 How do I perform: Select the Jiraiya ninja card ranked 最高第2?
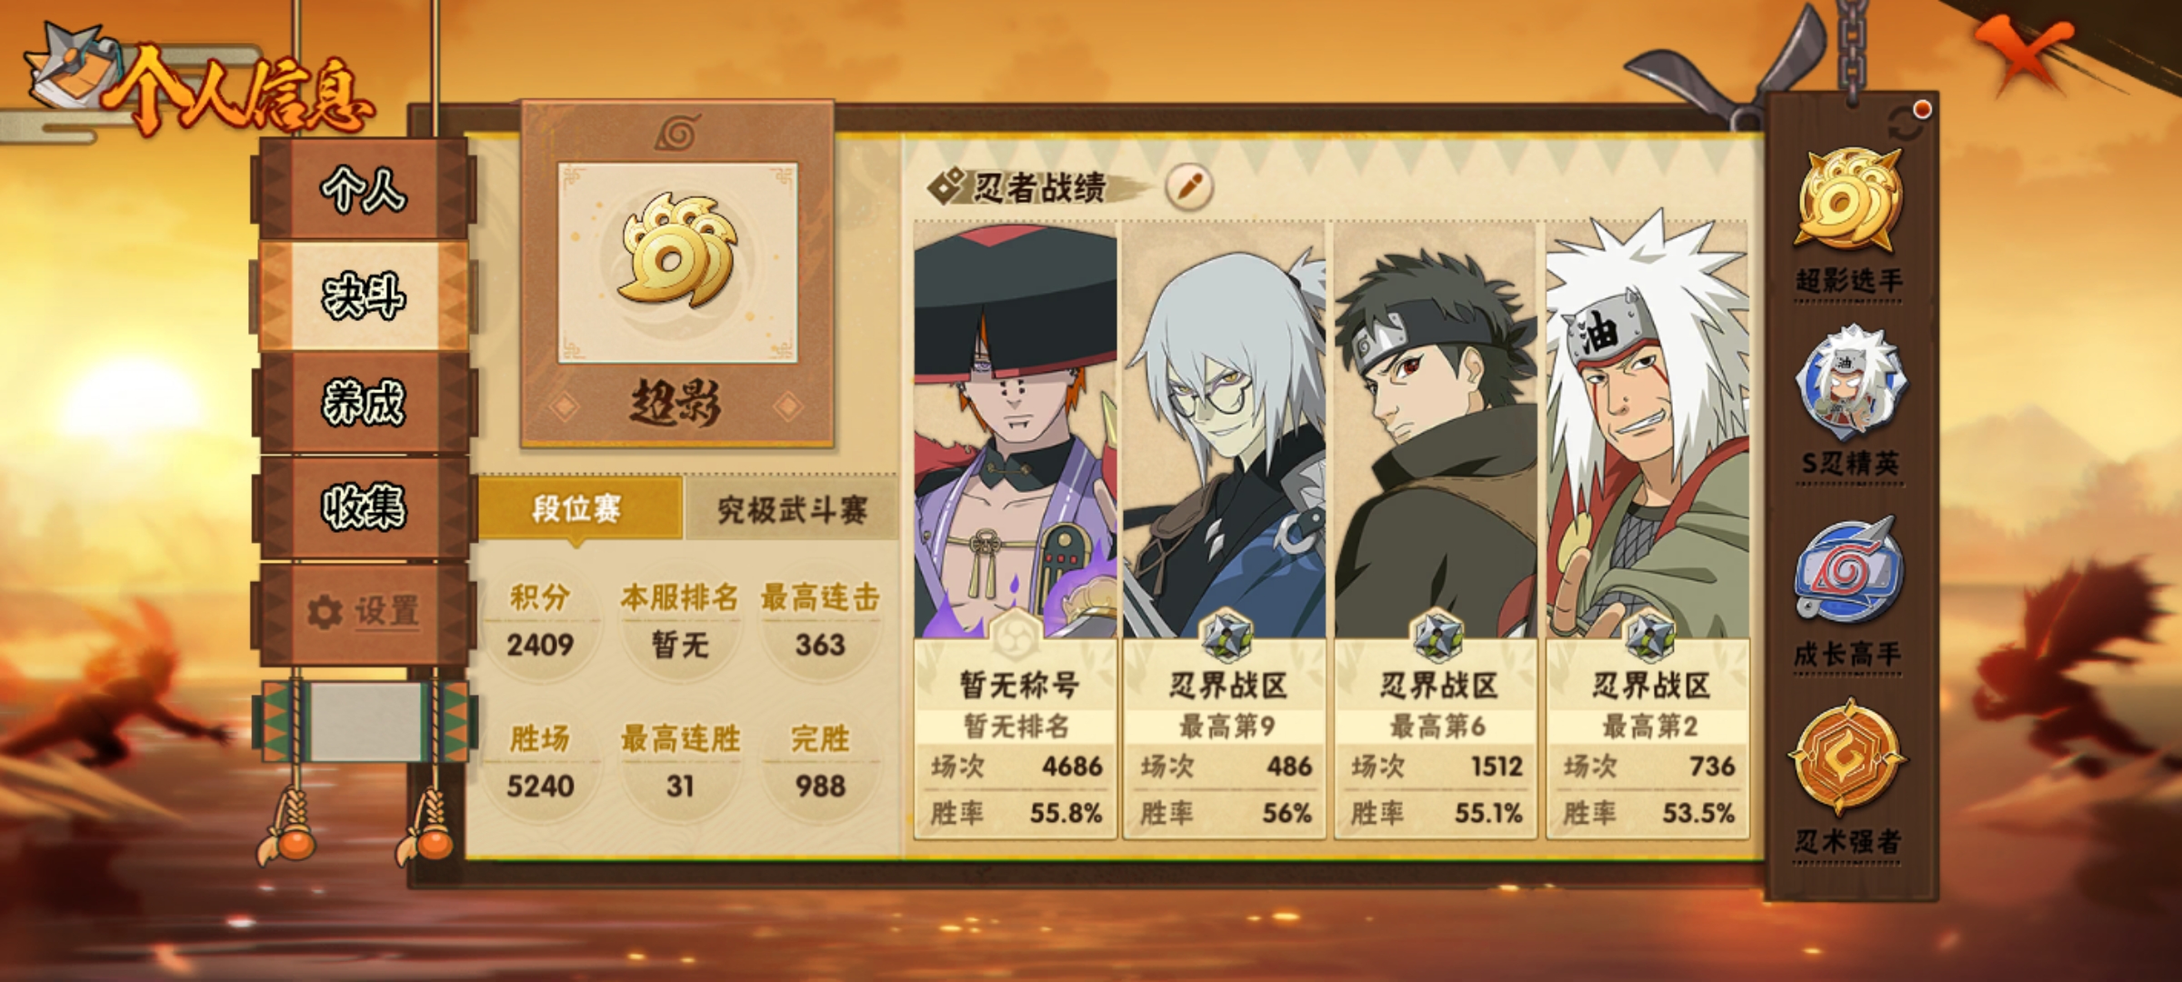(1647, 529)
